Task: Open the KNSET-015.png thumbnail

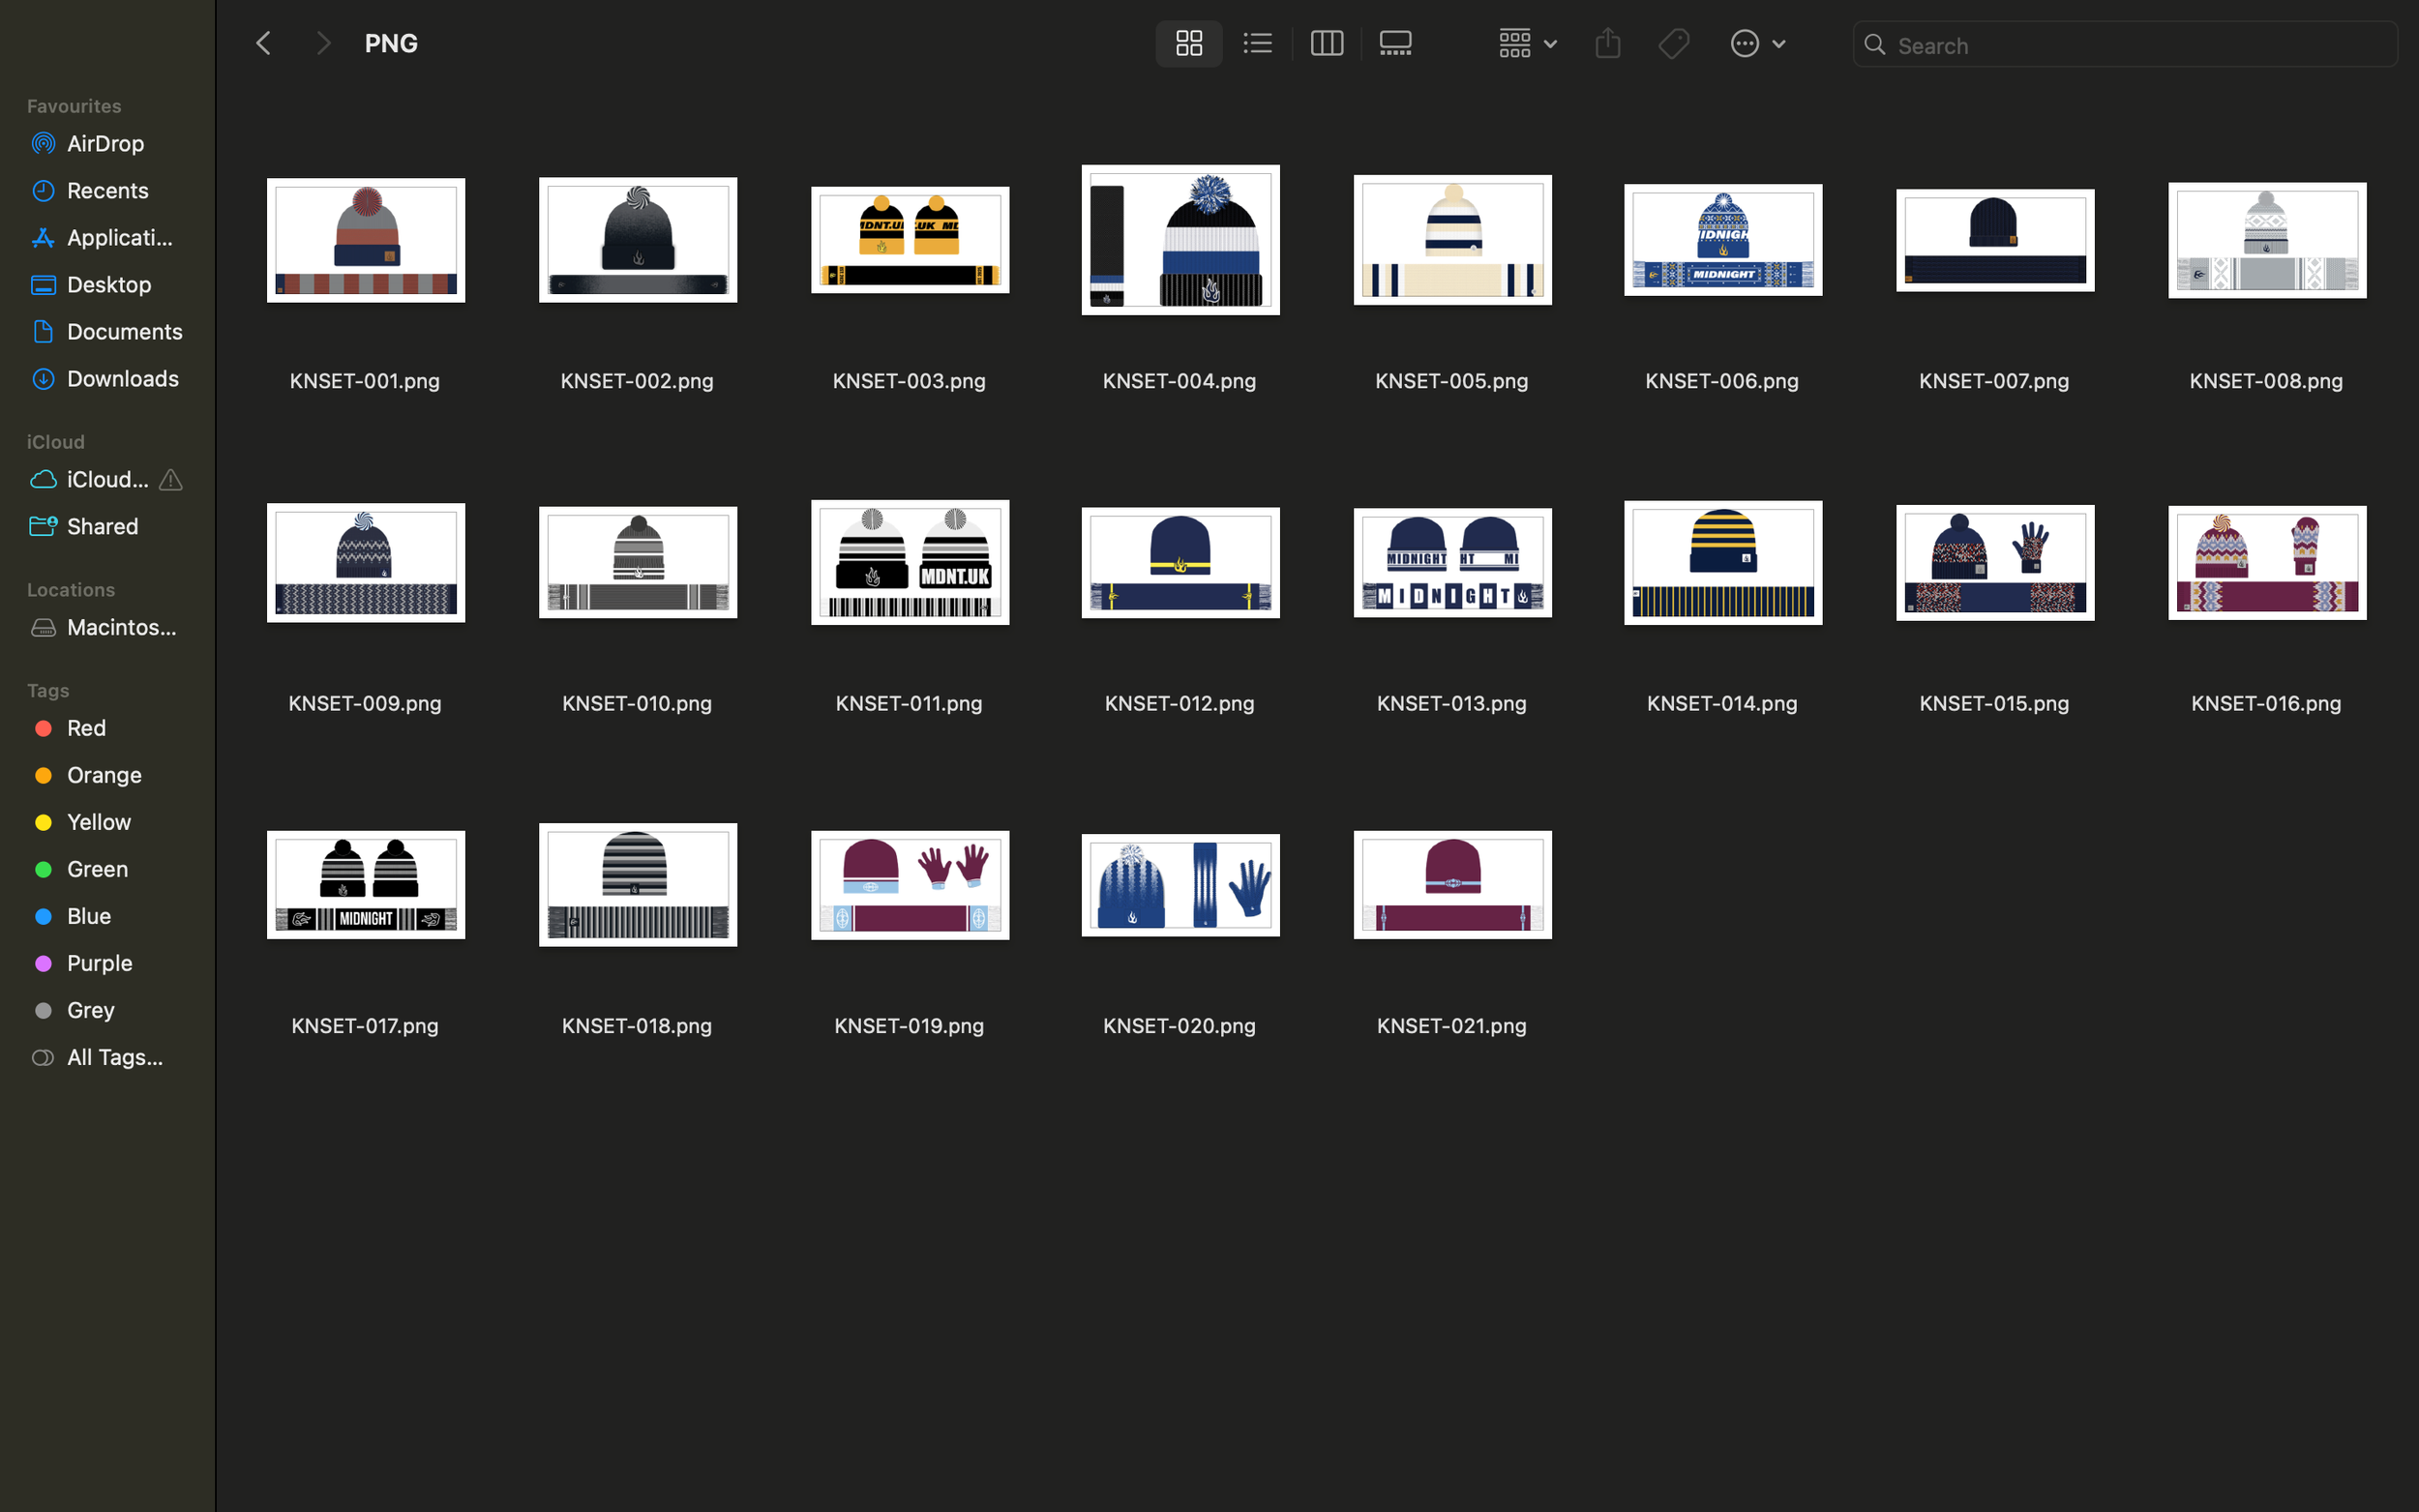Action: click(x=1993, y=562)
